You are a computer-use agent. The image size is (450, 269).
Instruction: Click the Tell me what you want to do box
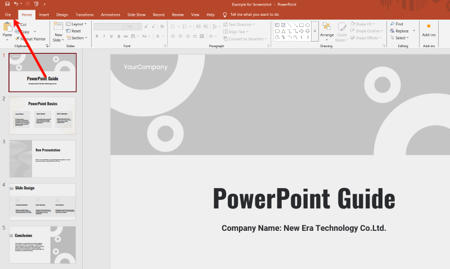pos(251,15)
